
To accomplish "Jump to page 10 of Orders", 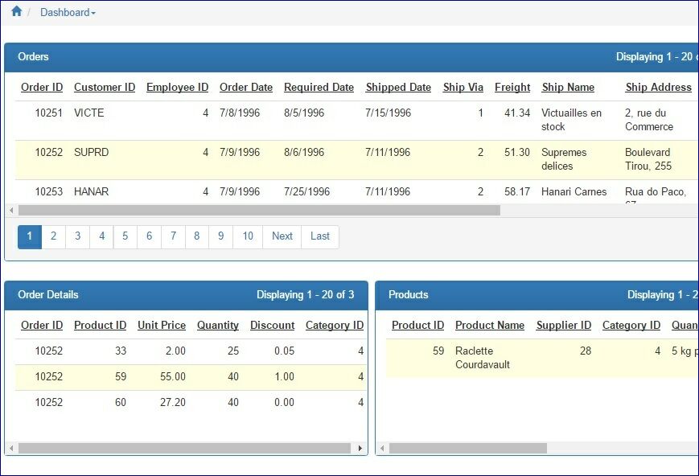I will 247,236.
